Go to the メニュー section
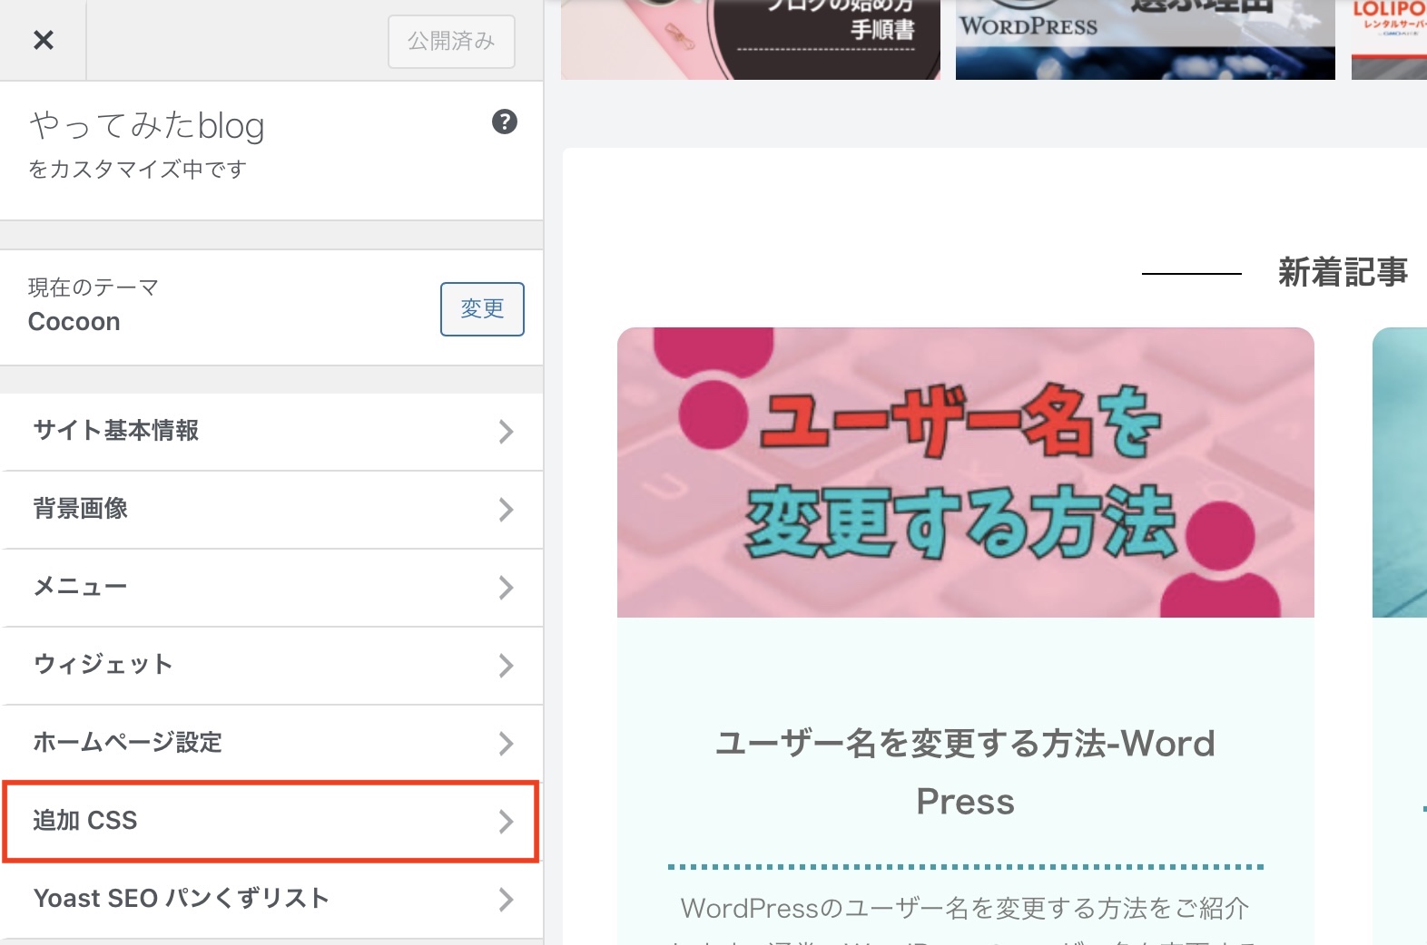This screenshot has width=1427, height=945. 80,587
